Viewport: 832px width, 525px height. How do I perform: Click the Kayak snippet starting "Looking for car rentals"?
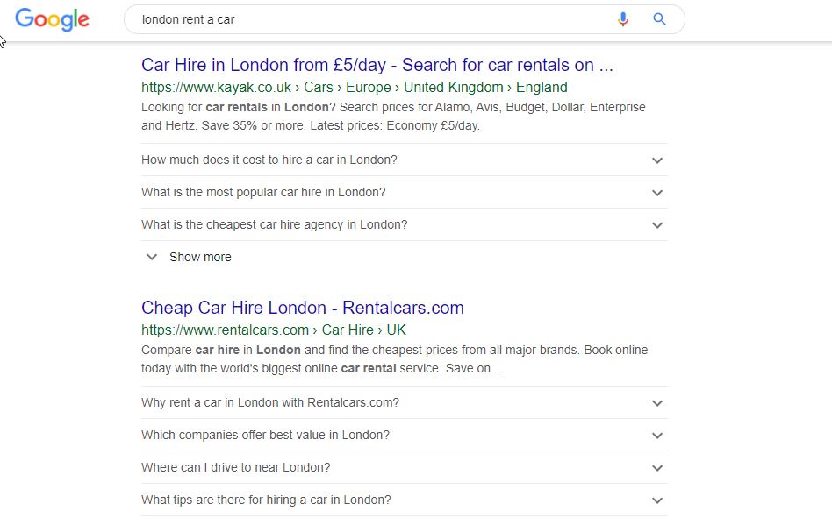(x=392, y=116)
